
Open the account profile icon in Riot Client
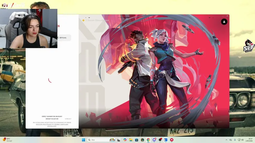[224, 22]
